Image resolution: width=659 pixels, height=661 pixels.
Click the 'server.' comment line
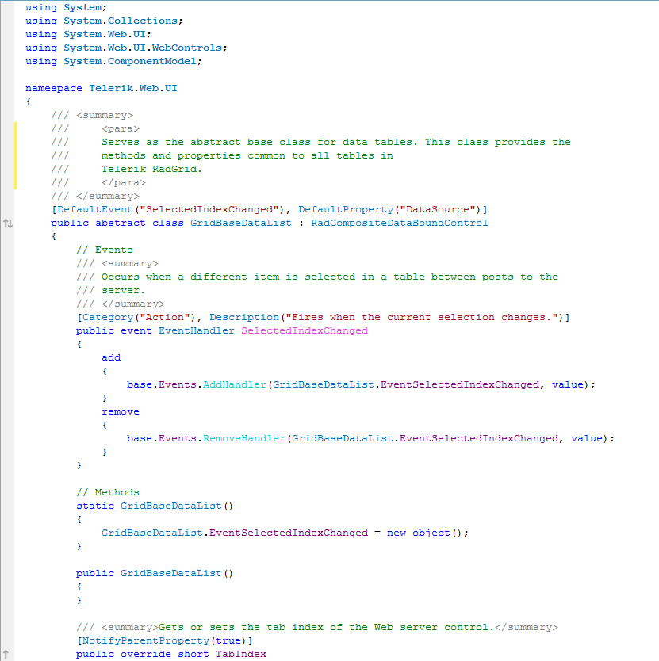click(123, 291)
